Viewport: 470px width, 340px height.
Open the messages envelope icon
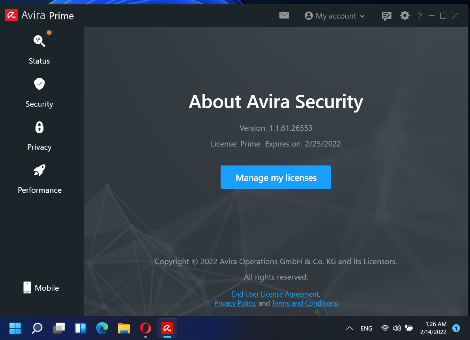click(284, 15)
